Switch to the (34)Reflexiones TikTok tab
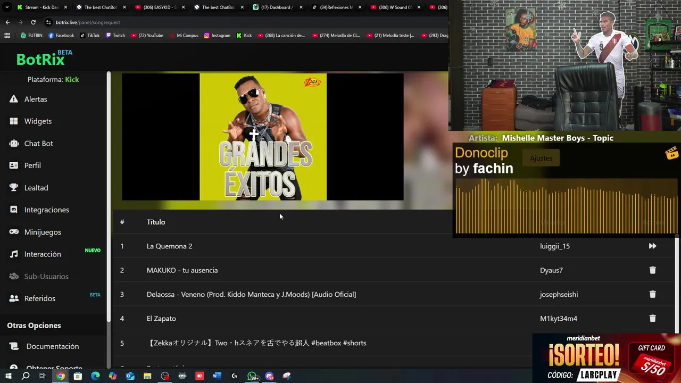Viewport: 681px width, 383px height. pyautogui.click(x=336, y=7)
